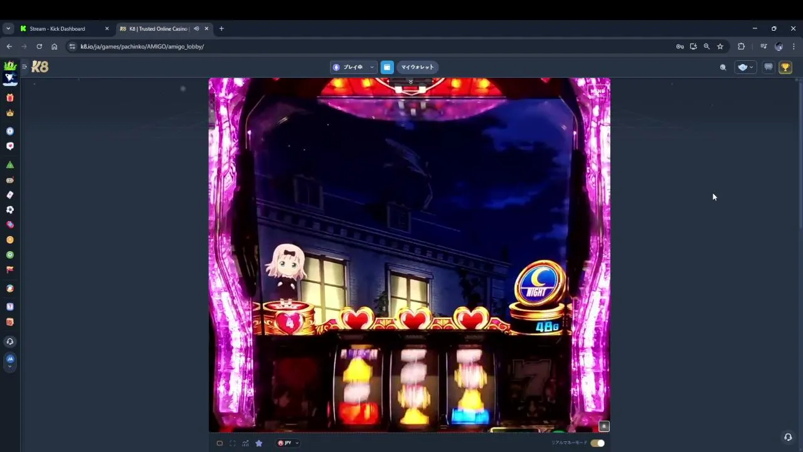Mute the K8 tab audio icon
The image size is (803, 452).
click(x=196, y=29)
